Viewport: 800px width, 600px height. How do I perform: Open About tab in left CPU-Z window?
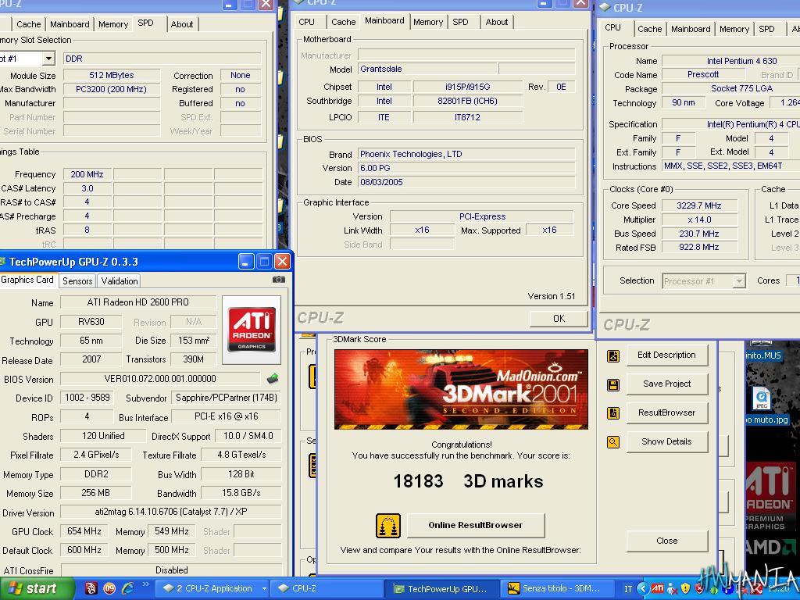182,24
